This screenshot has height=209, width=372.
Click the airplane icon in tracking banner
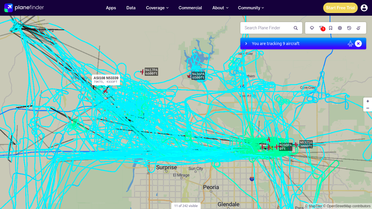(x=350, y=44)
